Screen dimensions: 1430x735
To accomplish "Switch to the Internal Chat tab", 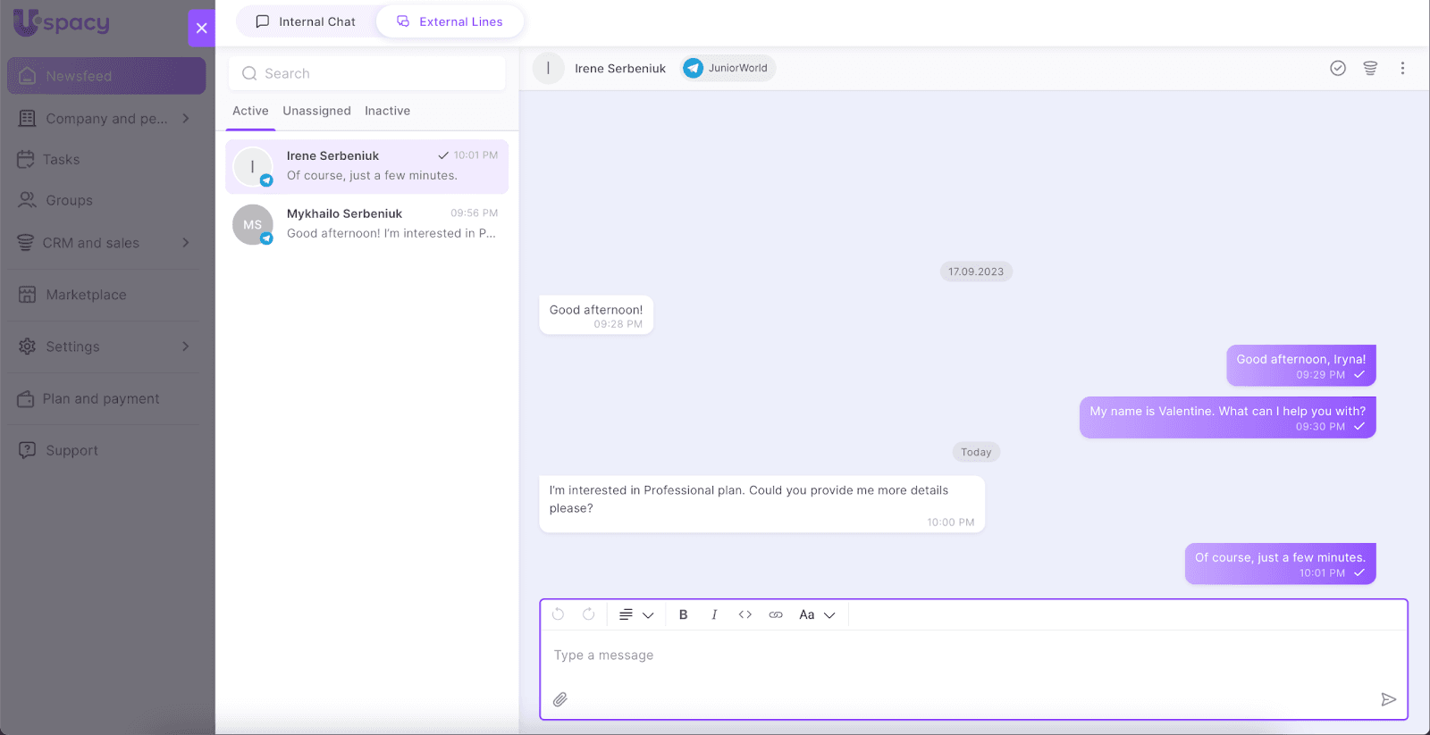I will click(x=306, y=21).
